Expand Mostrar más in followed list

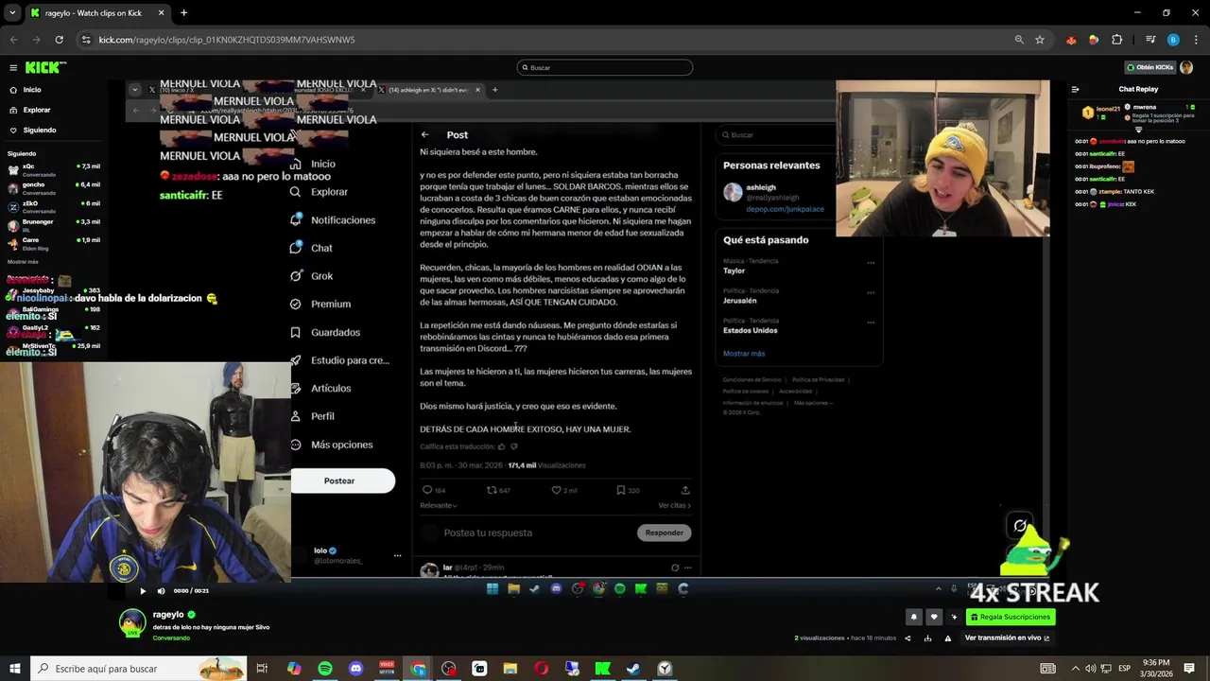[23, 262]
